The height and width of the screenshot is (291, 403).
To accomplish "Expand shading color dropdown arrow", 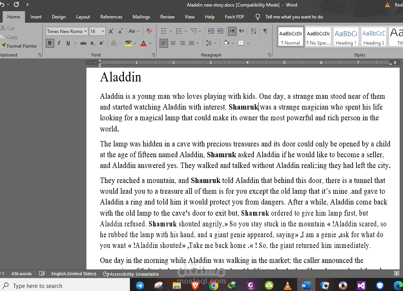I will (x=233, y=43).
